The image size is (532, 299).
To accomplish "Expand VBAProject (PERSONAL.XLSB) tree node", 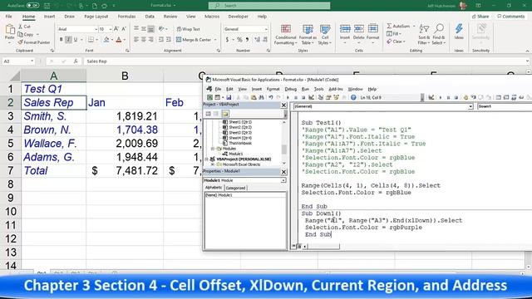I will click(x=207, y=159).
